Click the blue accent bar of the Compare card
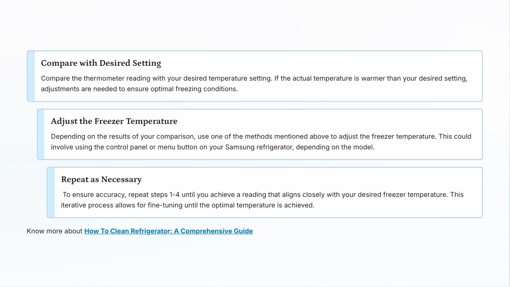The height and width of the screenshot is (287, 510). [x=31, y=76]
